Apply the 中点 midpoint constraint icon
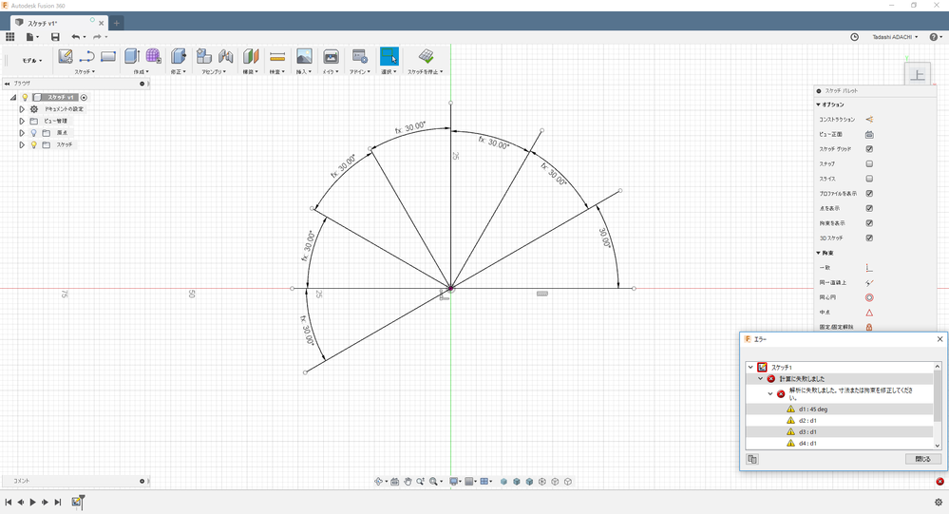 [x=869, y=313]
